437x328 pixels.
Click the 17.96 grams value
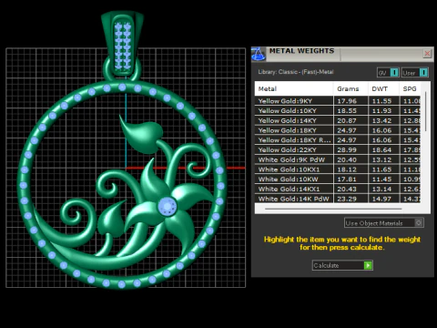pos(347,101)
